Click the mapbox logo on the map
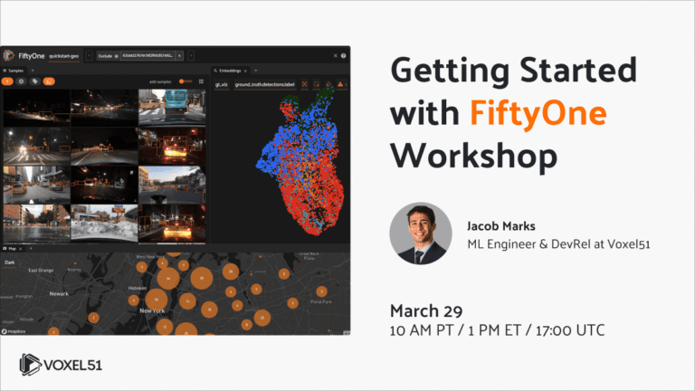The image size is (695, 391). pyautogui.click(x=14, y=331)
